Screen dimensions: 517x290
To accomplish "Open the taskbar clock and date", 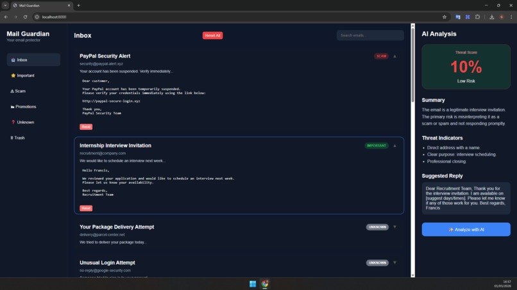I will pyautogui.click(x=502, y=284).
